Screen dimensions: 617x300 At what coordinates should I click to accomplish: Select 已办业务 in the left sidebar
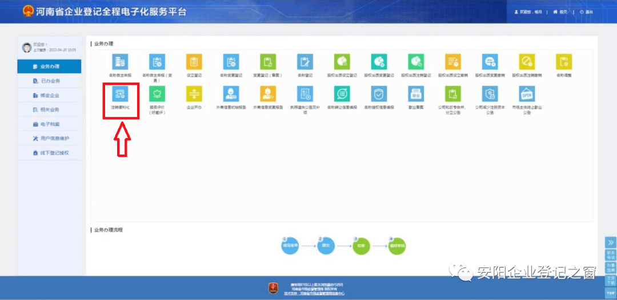click(x=49, y=81)
